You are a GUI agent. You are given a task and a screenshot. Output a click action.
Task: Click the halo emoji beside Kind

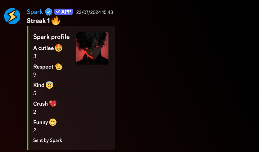(x=49, y=85)
